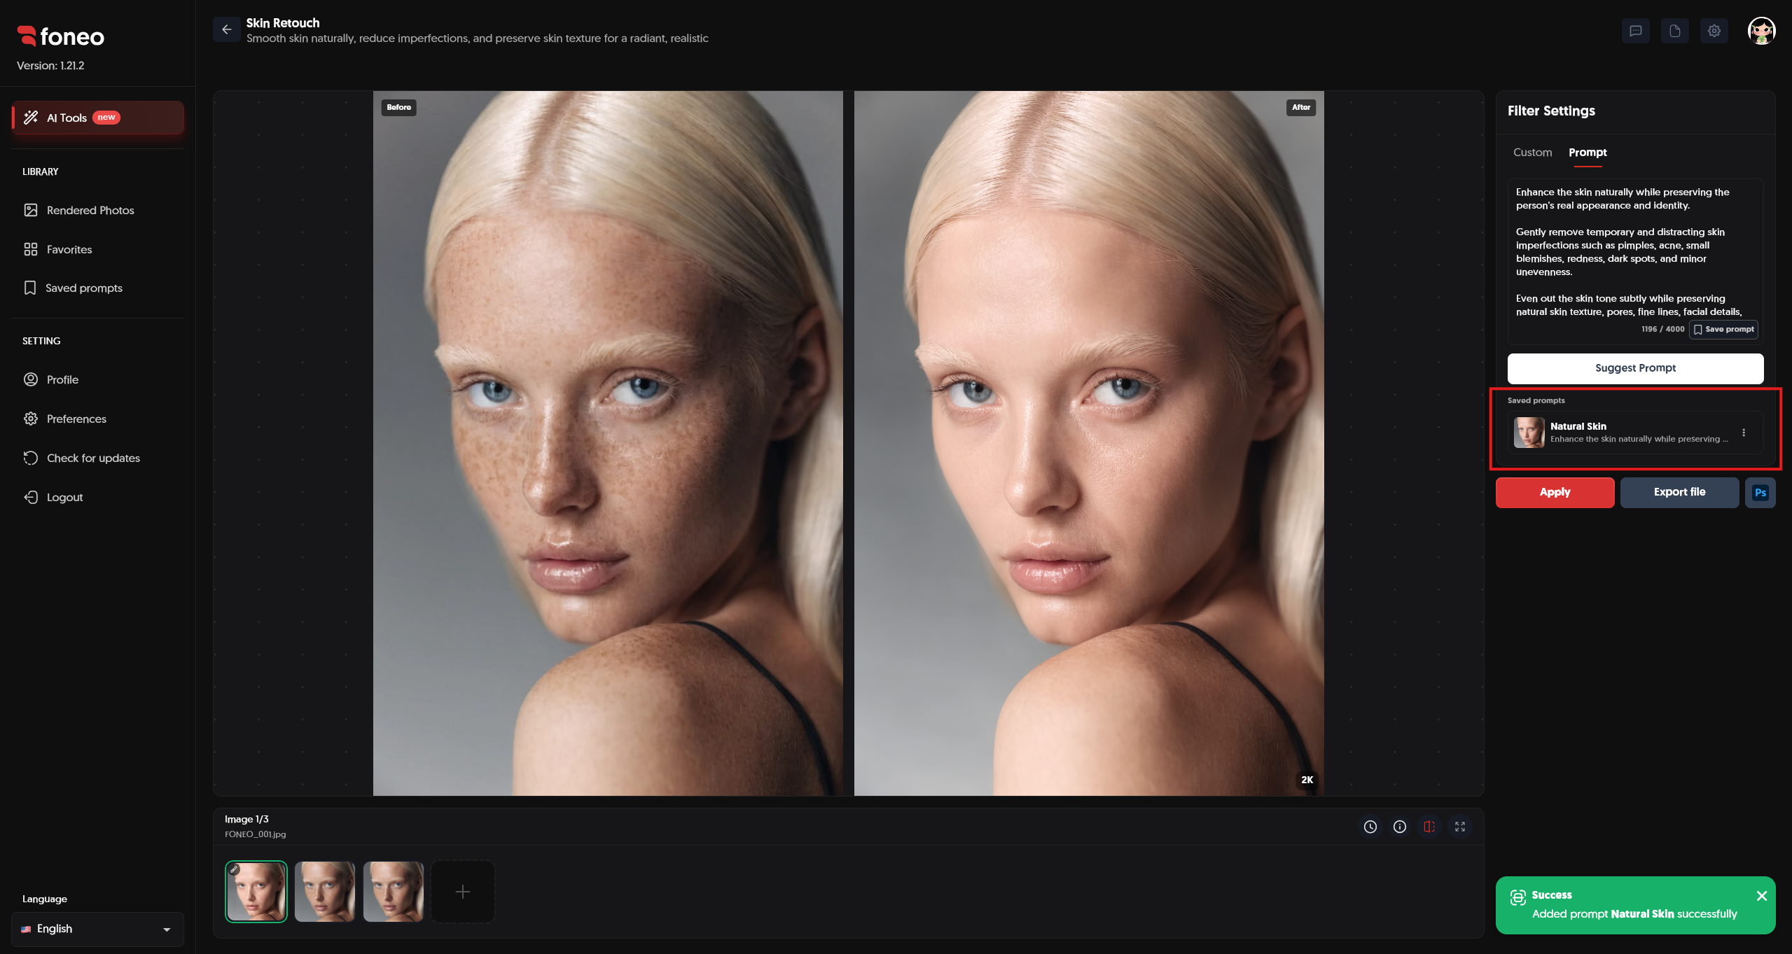The height and width of the screenshot is (954, 1792).
Task: Open AI Tools in sidebar
Action: tap(98, 118)
